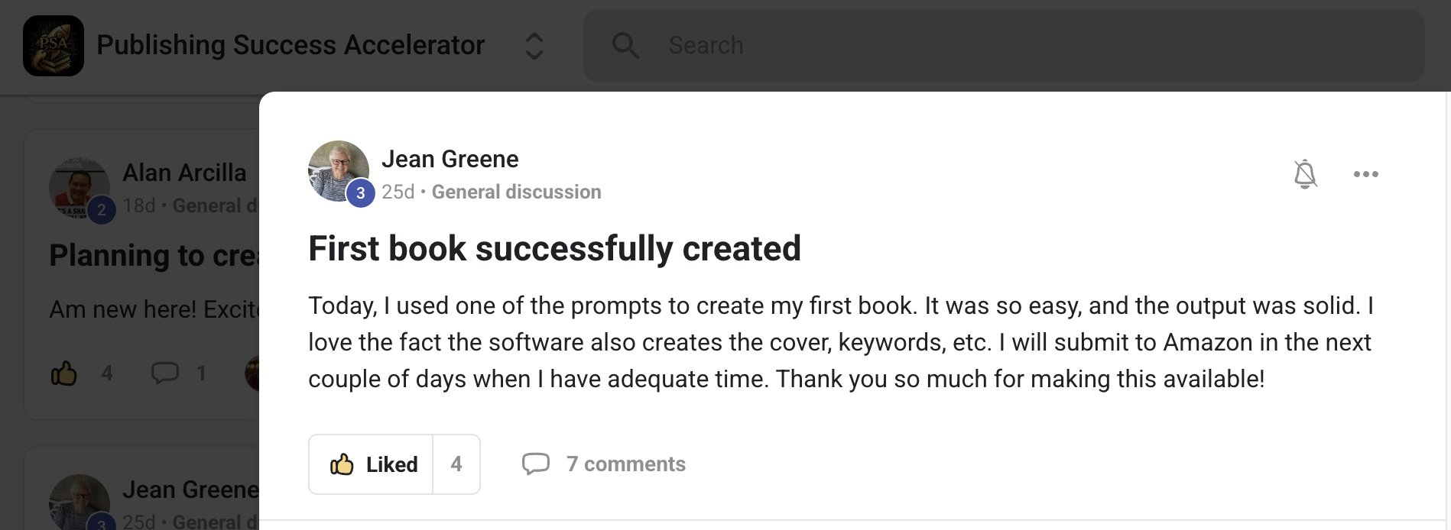Like Alan Arcilla's post with thumbs-up icon
Viewport: 1451px width, 530px height.
(64, 373)
